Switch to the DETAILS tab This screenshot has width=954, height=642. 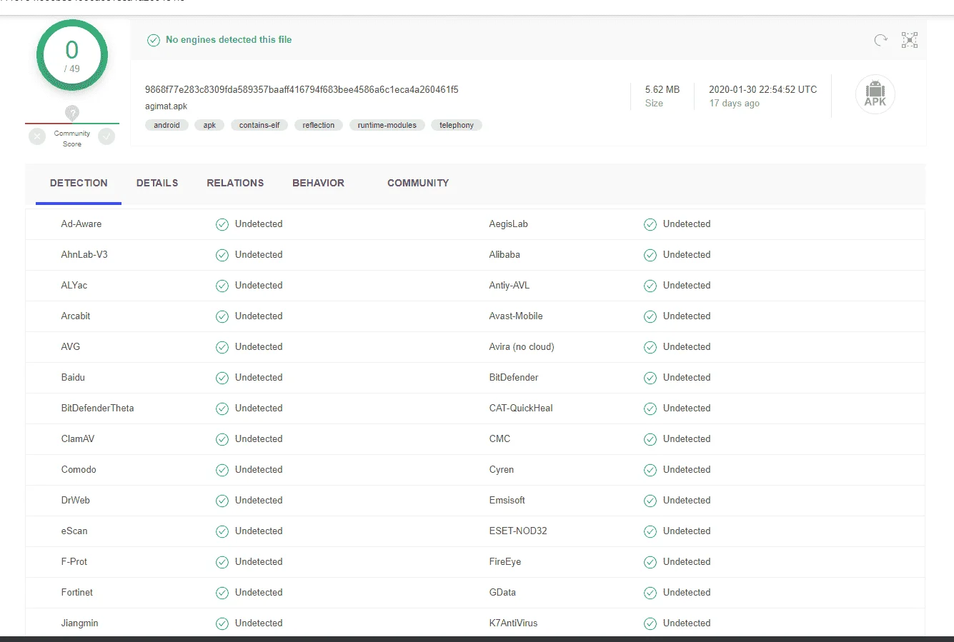157,183
